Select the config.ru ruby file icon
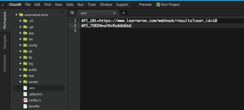 (25, 100)
